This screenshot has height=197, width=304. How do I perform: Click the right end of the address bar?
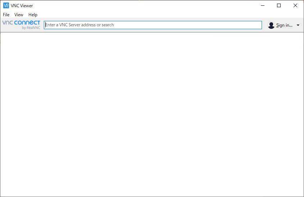257,25
